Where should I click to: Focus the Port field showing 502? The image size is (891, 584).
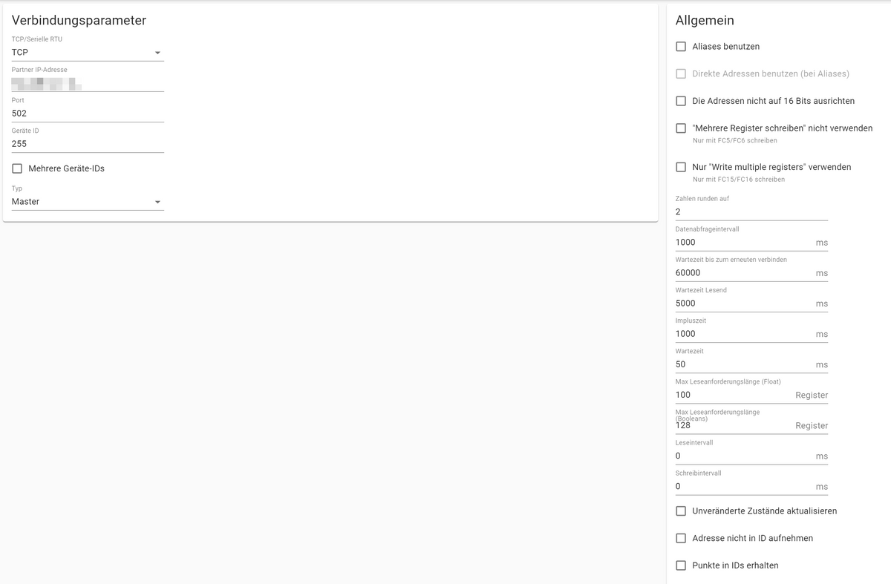[x=88, y=114]
